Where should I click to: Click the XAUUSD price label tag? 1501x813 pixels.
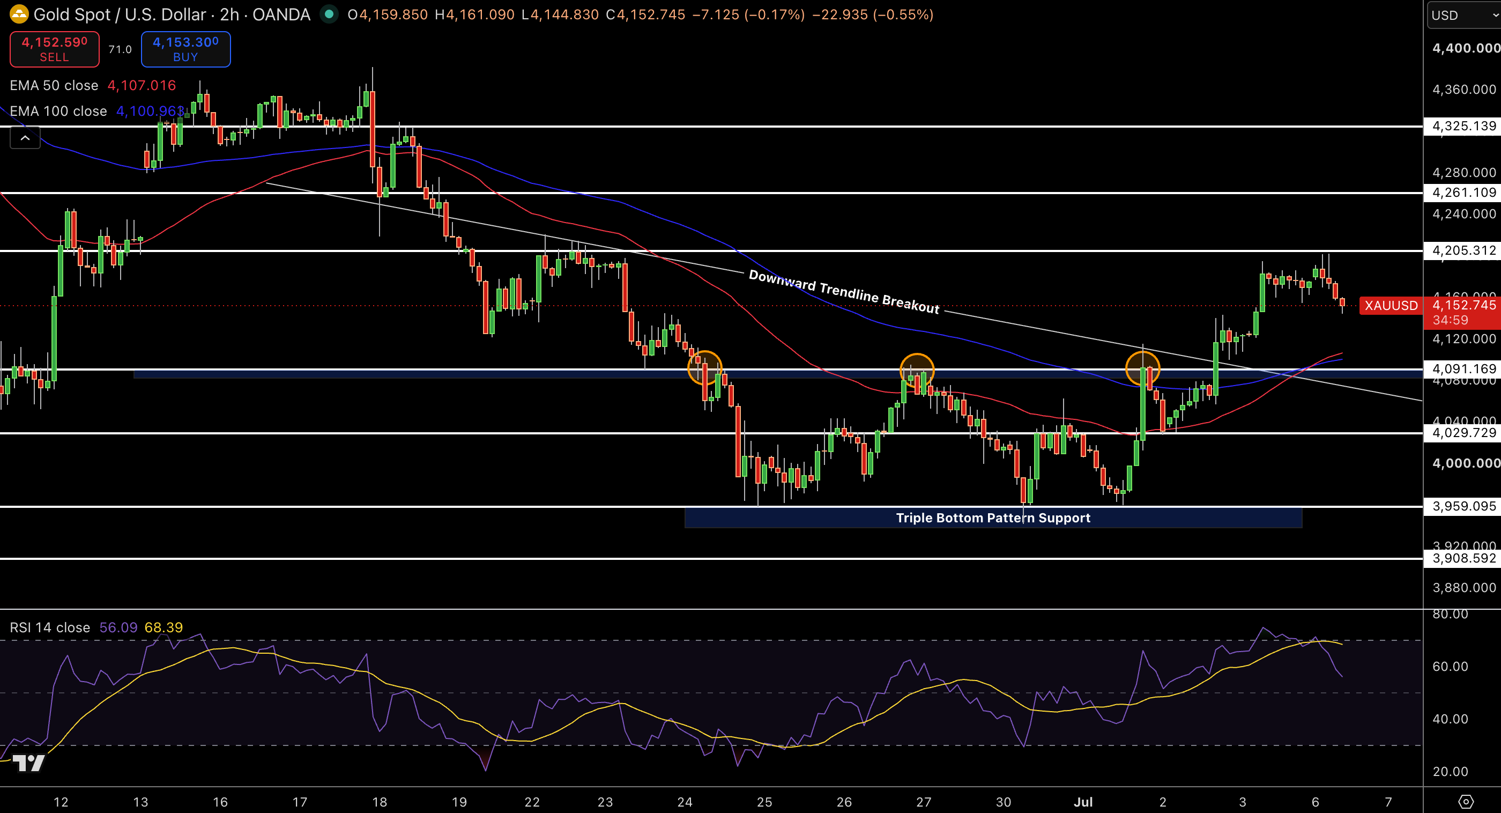coord(1391,305)
